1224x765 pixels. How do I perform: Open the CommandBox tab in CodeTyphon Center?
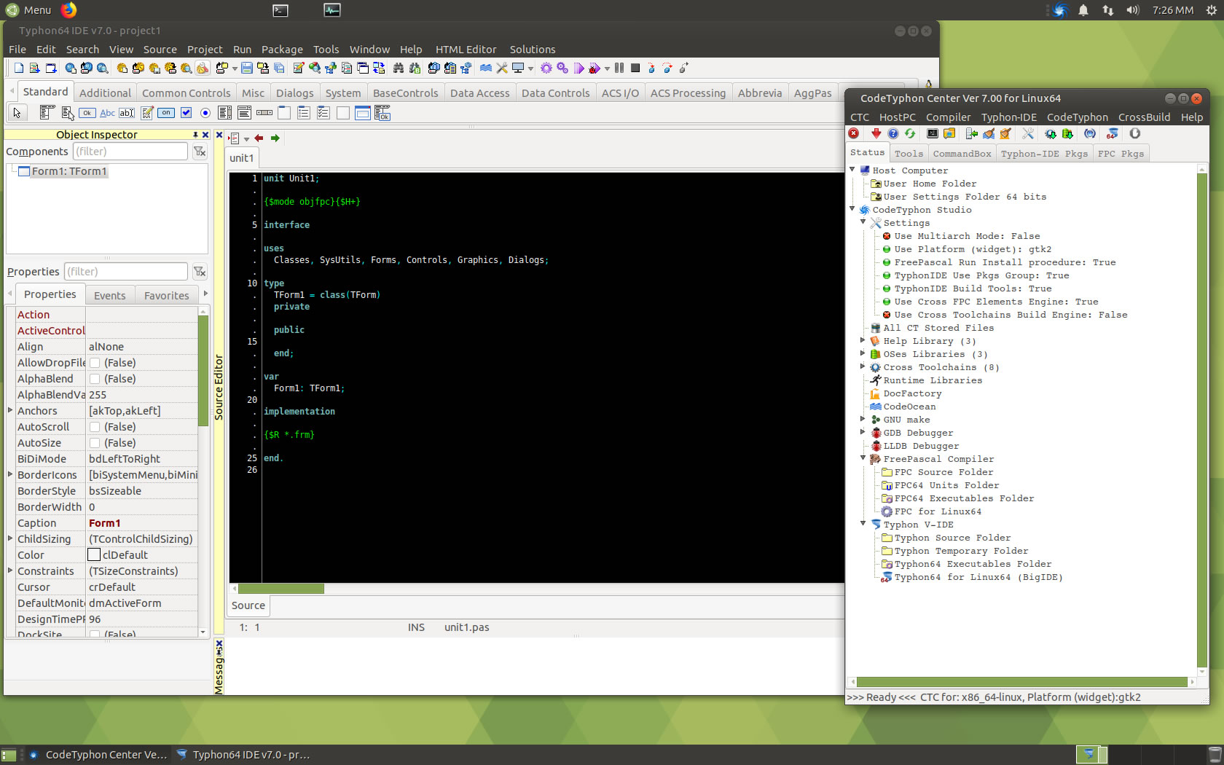pyautogui.click(x=962, y=154)
